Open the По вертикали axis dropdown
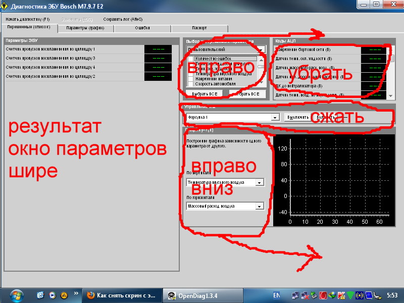The height and width of the screenshot is (303, 404). click(x=225, y=182)
